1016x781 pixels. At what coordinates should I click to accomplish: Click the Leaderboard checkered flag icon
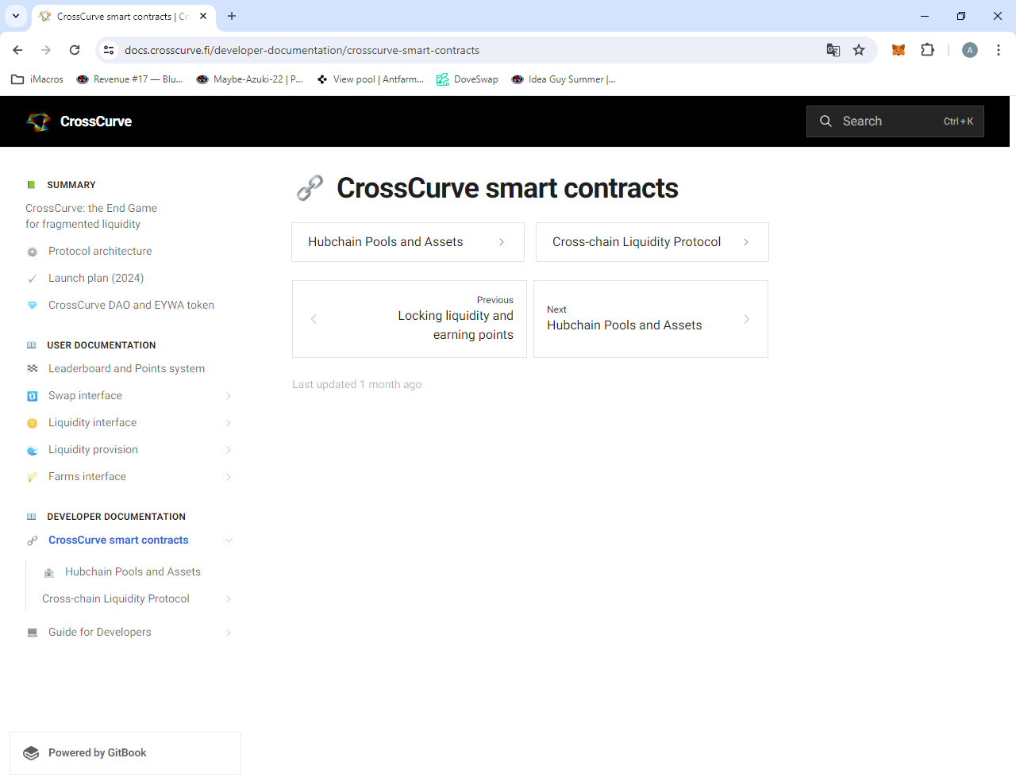[x=33, y=369]
